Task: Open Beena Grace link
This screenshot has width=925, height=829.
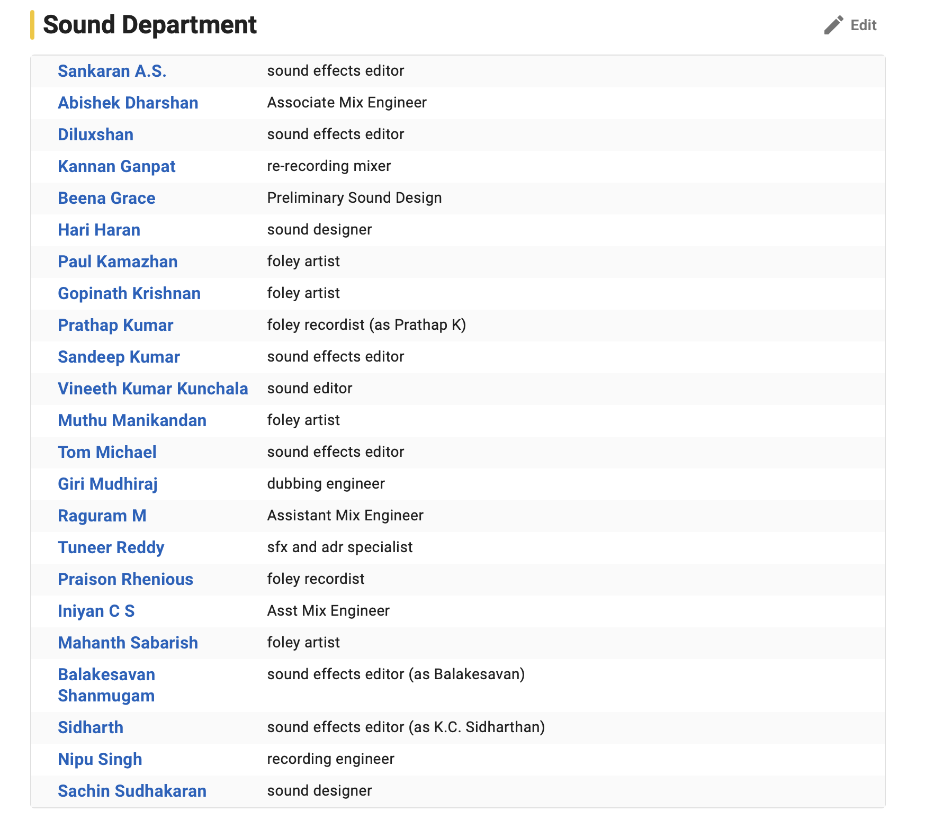Action: pos(106,198)
